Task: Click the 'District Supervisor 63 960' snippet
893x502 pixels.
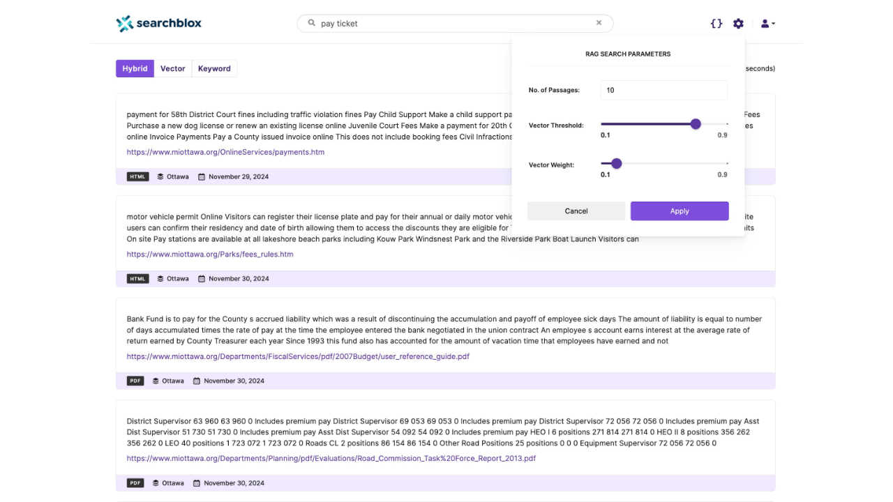Action: click(x=443, y=432)
